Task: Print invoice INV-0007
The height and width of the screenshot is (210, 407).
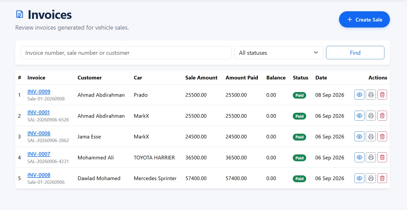Action: tap(371, 157)
